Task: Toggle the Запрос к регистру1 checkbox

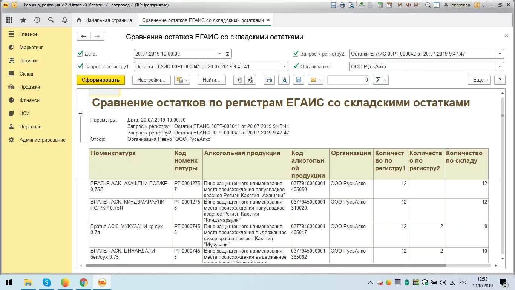Action: click(x=80, y=66)
